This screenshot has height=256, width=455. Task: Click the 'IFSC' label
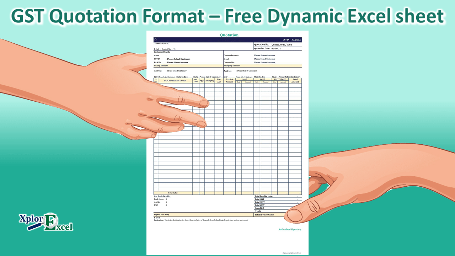[156, 205]
